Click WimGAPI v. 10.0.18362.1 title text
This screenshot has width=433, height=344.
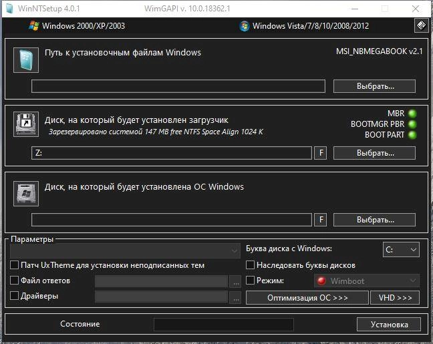[187, 9]
